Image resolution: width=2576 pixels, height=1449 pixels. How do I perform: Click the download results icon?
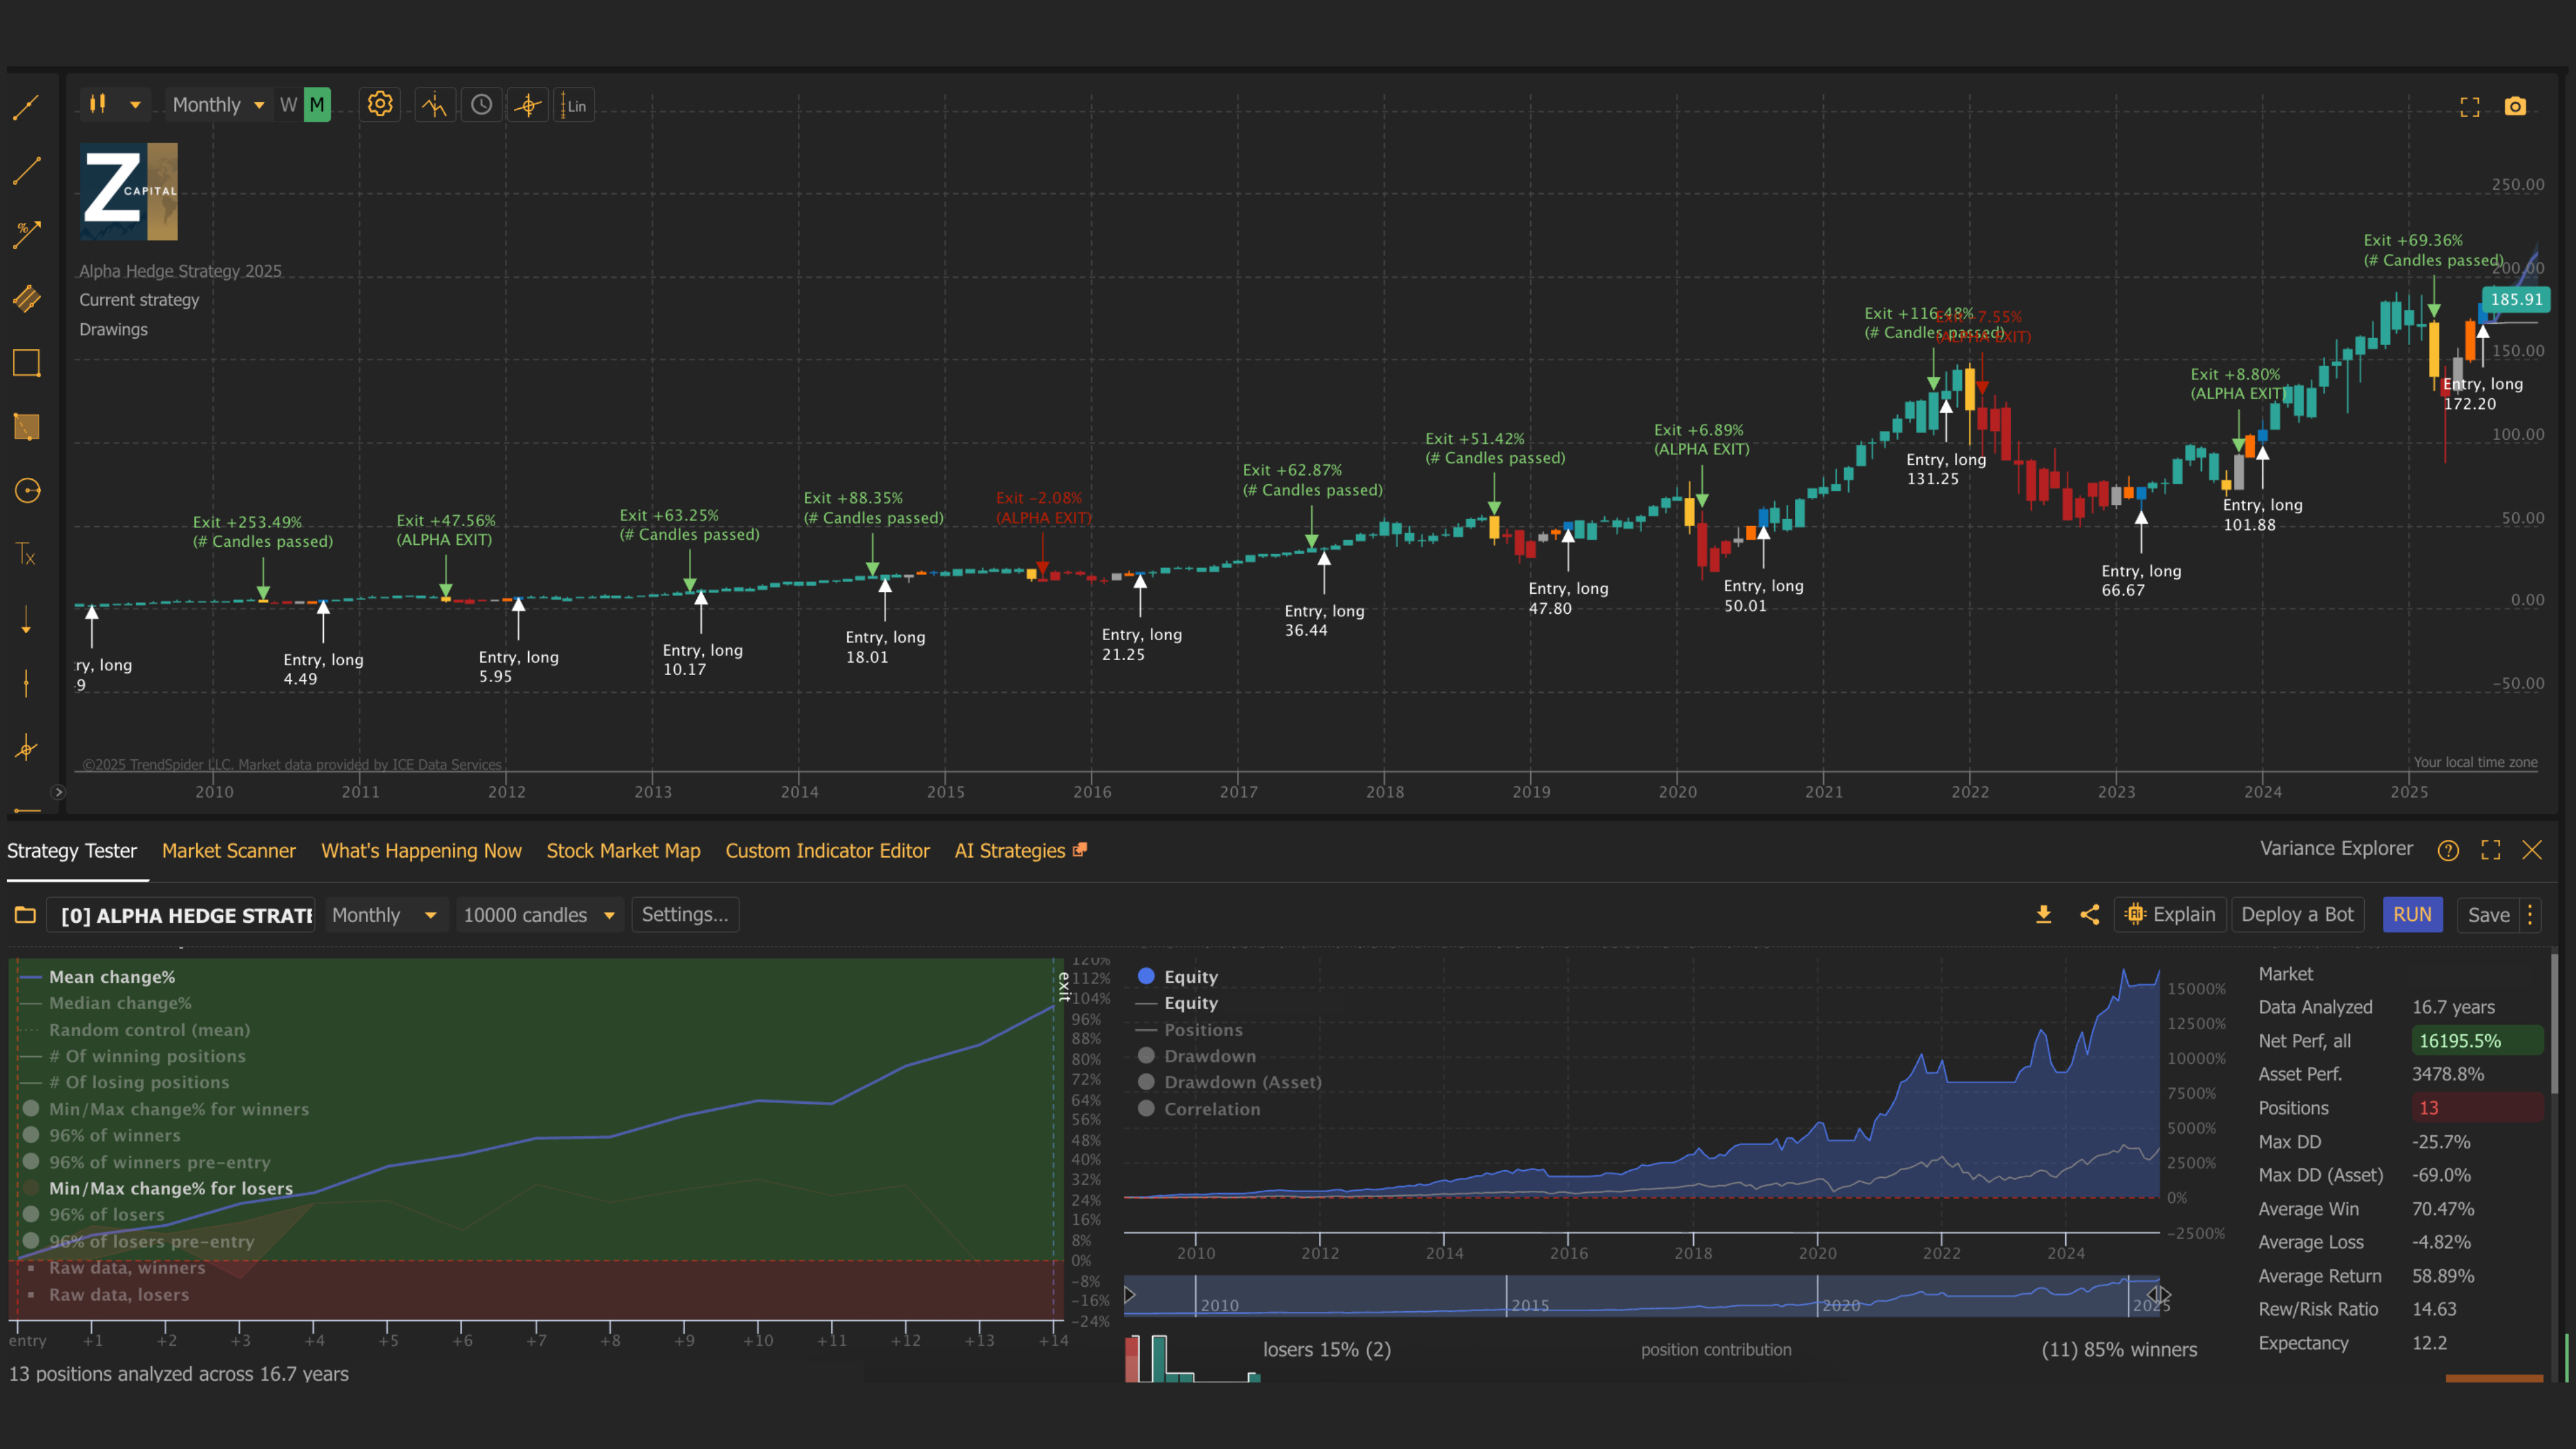2043,914
